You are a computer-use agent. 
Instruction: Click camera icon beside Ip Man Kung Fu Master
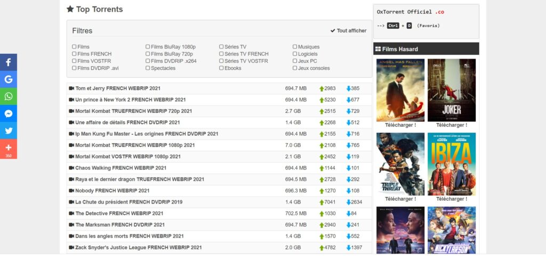point(71,134)
